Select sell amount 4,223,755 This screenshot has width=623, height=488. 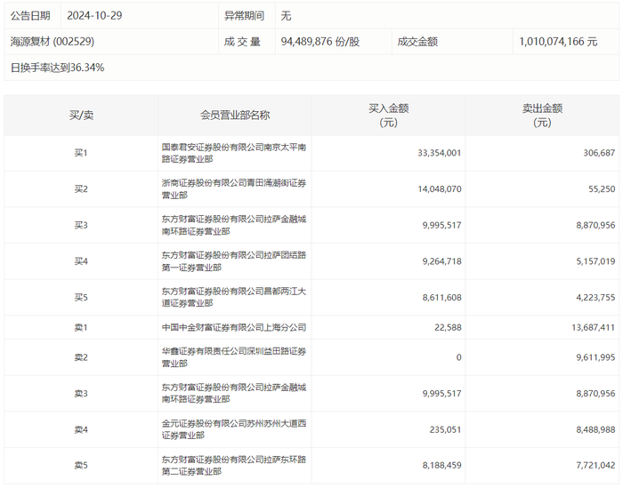[x=595, y=297]
